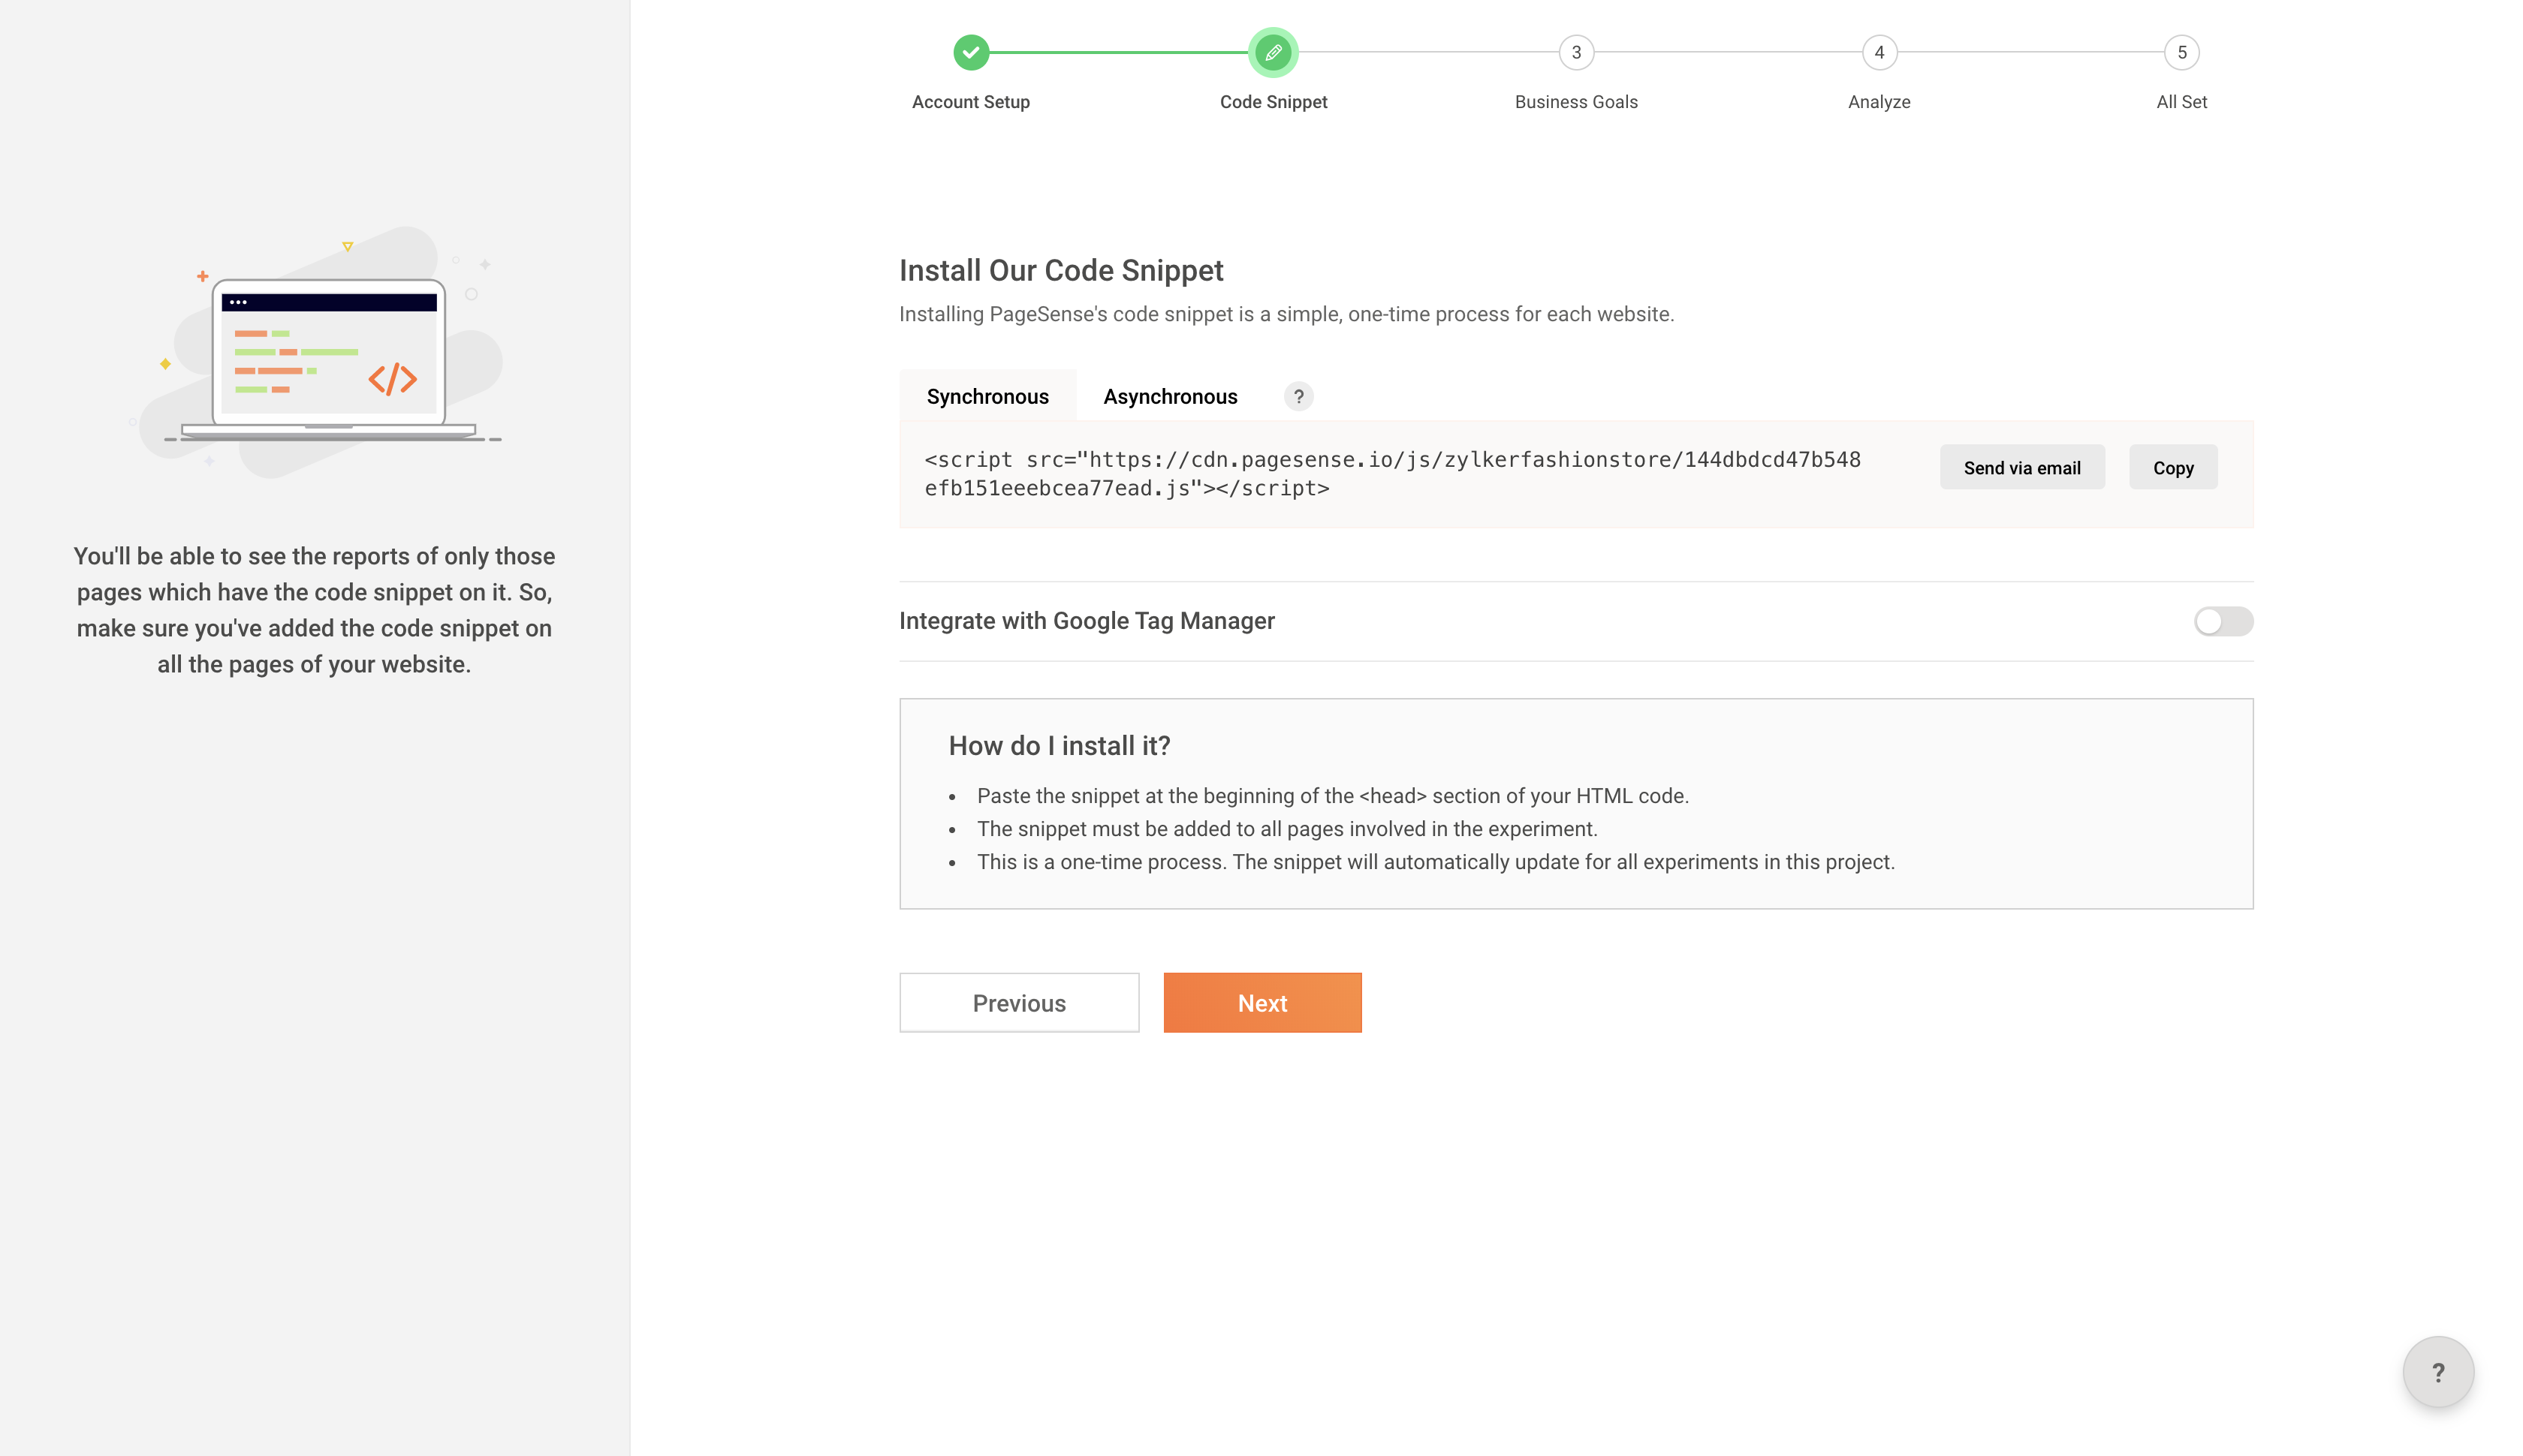
Task: Open the help tooltip beside Asynchronous tab
Action: pyautogui.click(x=1298, y=396)
